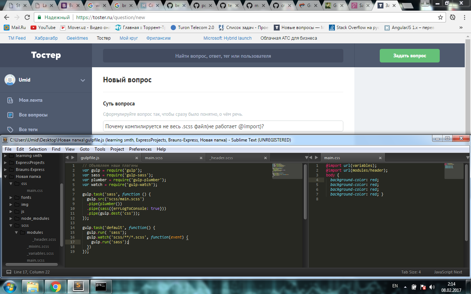Collapse the Новая папка folder
The width and height of the screenshot is (471, 294).
[6, 176]
